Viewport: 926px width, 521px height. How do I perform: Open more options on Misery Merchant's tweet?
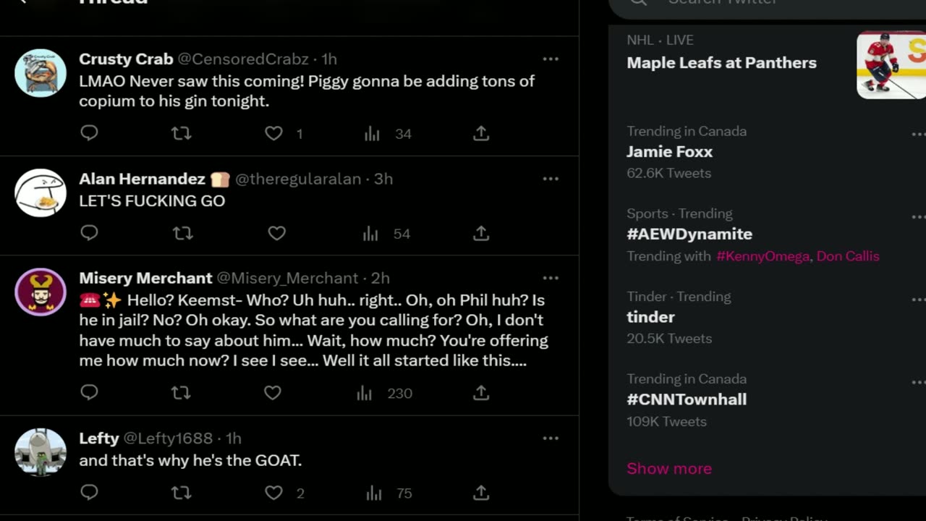coord(551,278)
